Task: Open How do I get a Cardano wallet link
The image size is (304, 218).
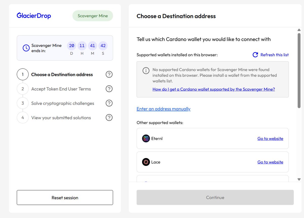Action: 214,89
